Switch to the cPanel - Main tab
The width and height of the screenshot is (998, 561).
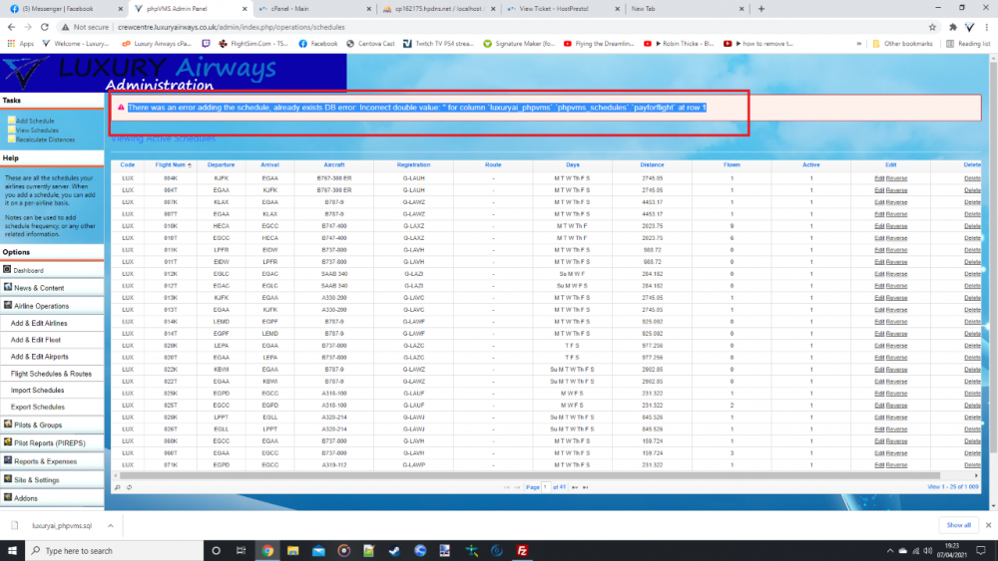[289, 8]
